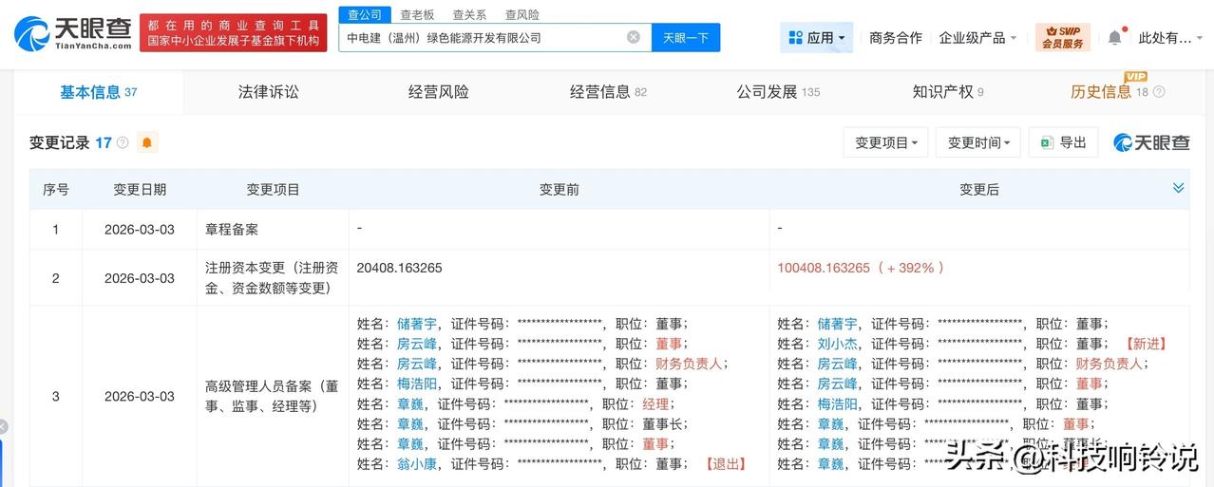Click the 注册资本变更 cell in row 2
1214x487 pixels.
coord(272,278)
